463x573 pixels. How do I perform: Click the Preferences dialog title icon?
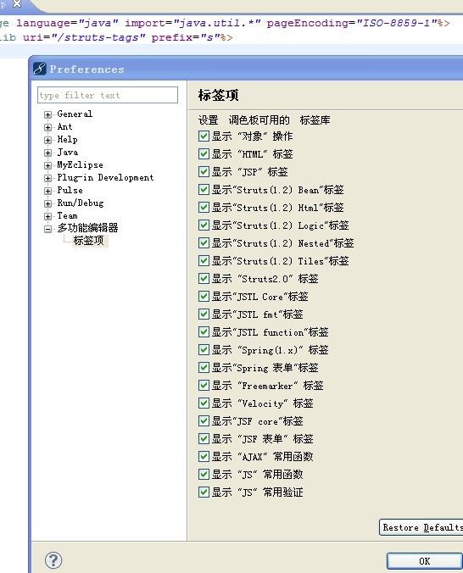(40, 69)
